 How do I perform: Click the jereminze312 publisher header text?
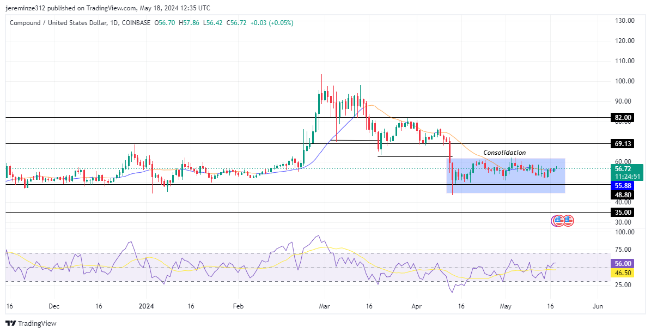pos(107,8)
